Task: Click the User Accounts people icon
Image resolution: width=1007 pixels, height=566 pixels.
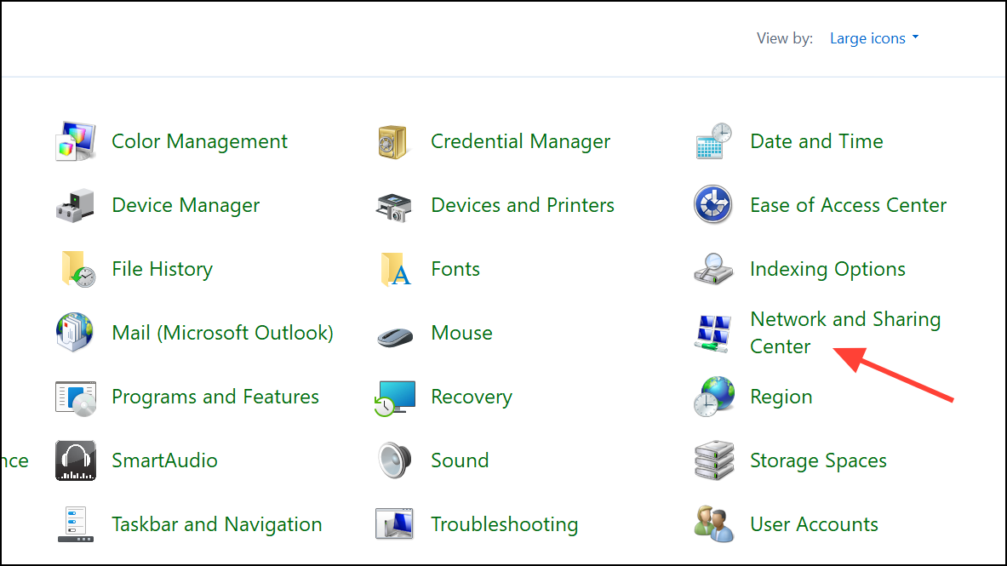Action: click(713, 524)
